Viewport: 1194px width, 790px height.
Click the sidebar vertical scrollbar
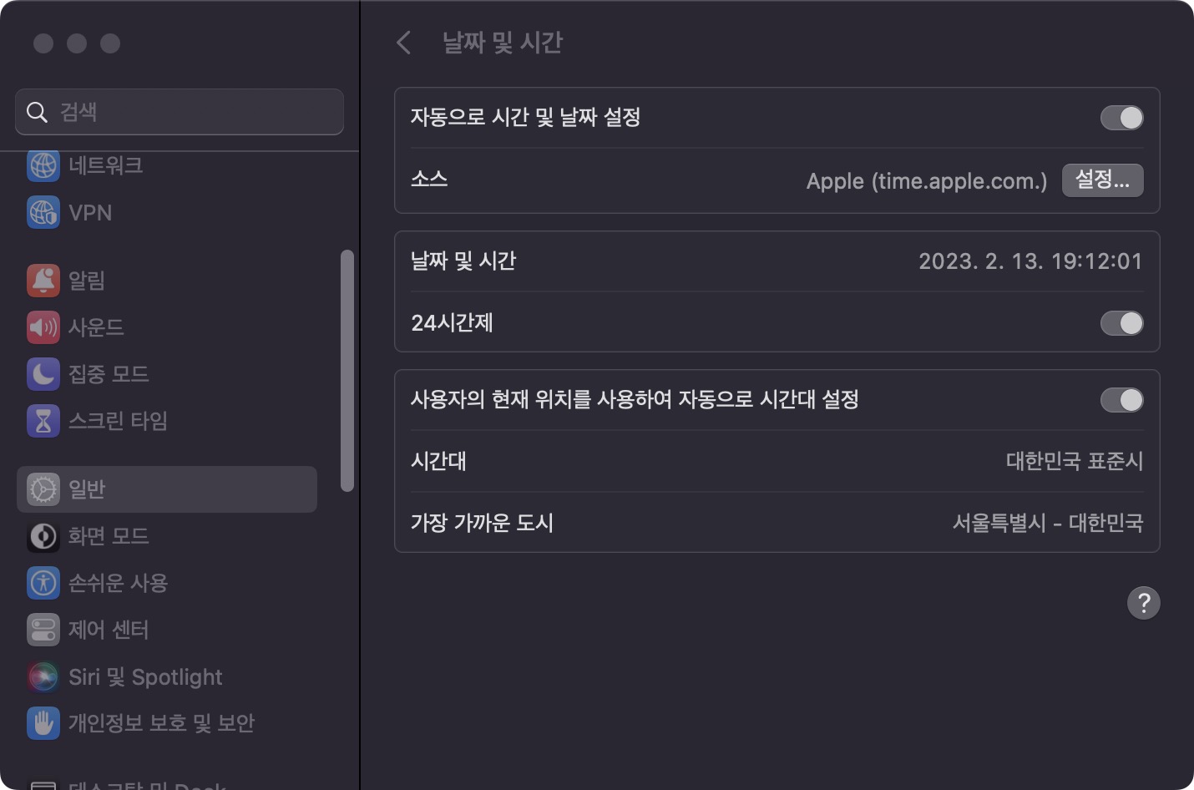point(347,371)
